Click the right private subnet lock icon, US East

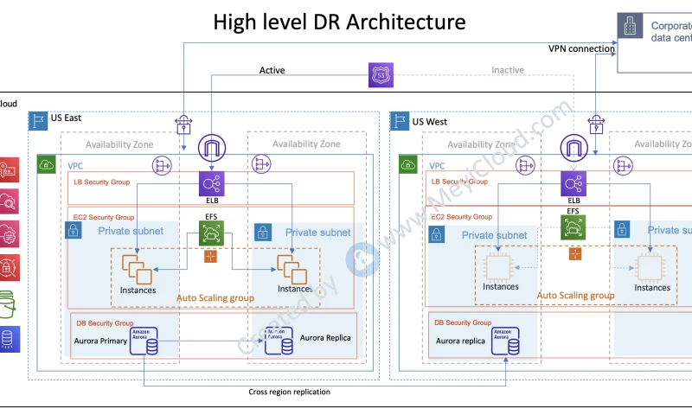(263, 232)
